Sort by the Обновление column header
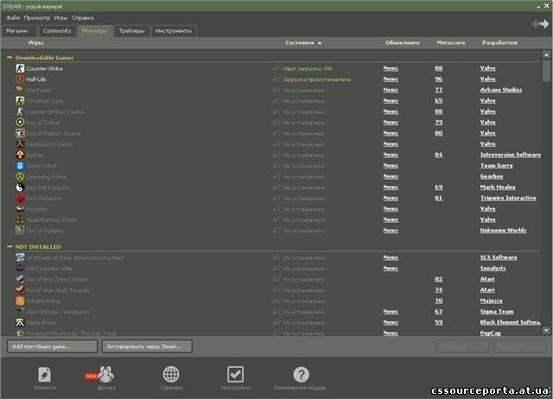 click(x=403, y=42)
